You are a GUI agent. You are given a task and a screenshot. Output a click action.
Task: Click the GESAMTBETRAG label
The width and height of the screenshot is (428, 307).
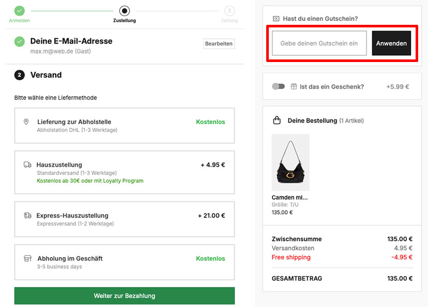click(x=297, y=279)
